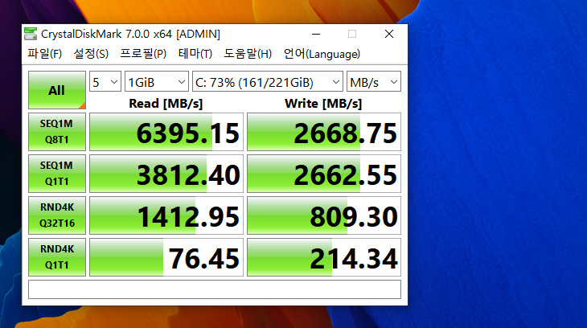Minimize the CrystalDiskMark window
The image size is (587, 328).
tap(316, 34)
